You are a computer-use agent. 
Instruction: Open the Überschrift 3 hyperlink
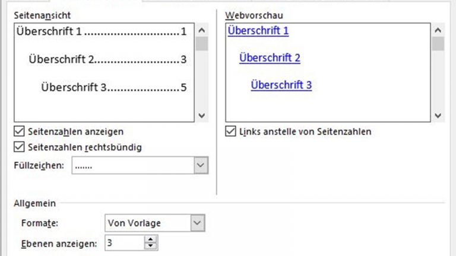[x=281, y=85]
